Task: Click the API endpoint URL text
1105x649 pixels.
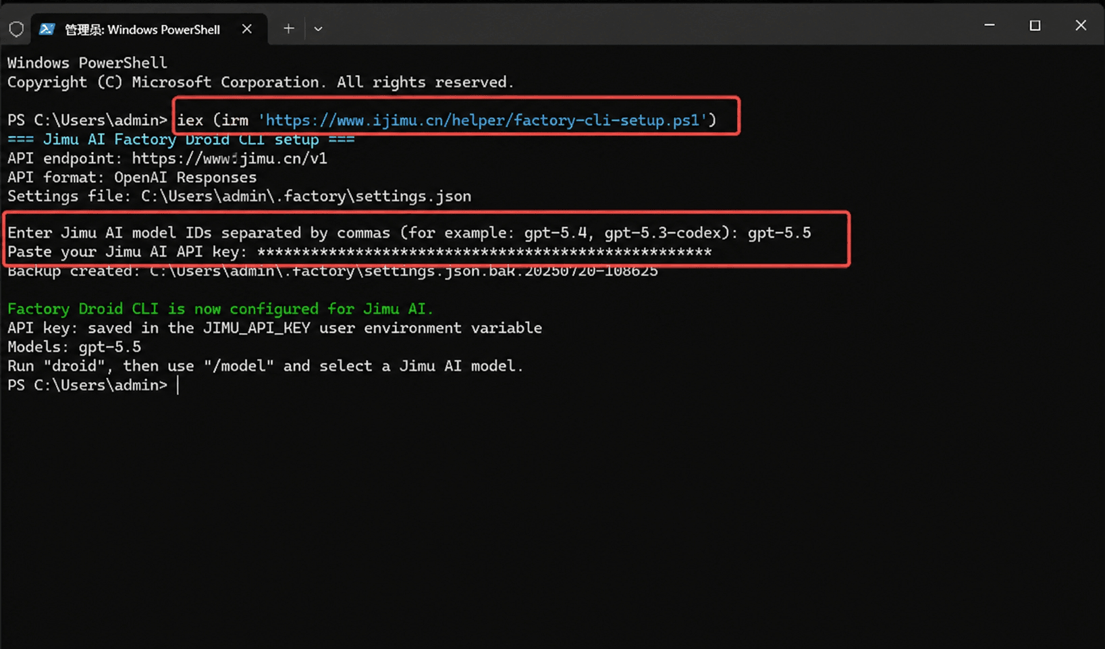Action: coord(230,159)
